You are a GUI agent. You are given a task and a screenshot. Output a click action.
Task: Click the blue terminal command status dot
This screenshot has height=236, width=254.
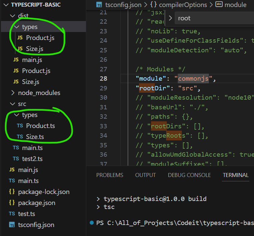92,223
